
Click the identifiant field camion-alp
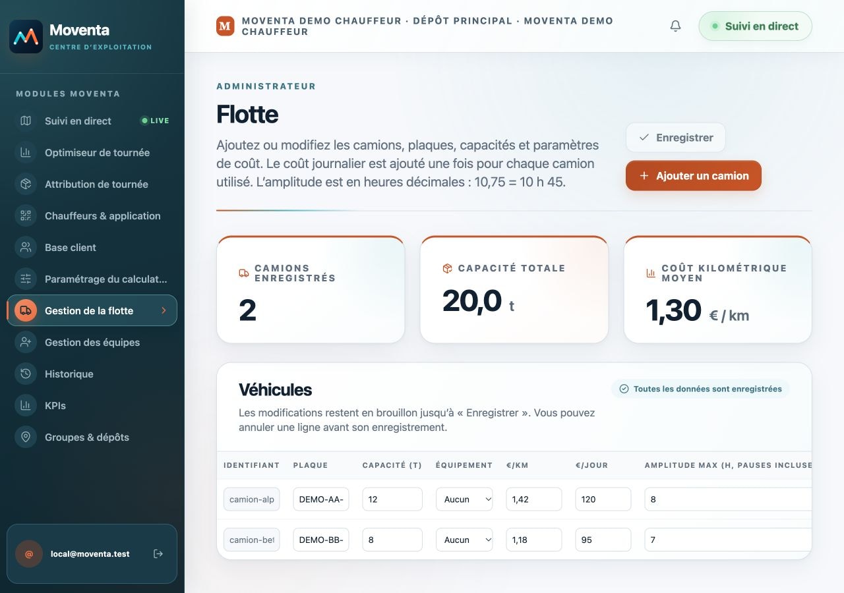[252, 499]
